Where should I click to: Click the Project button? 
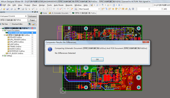pos(32,20)
